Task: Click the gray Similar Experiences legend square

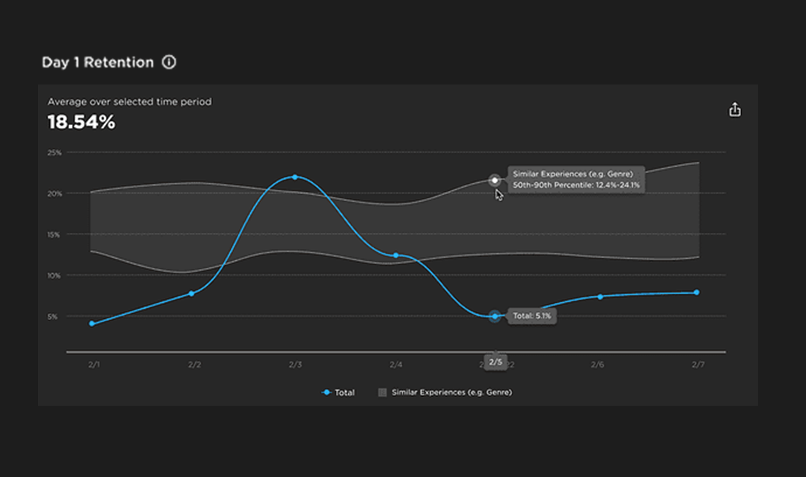Action: tap(382, 393)
